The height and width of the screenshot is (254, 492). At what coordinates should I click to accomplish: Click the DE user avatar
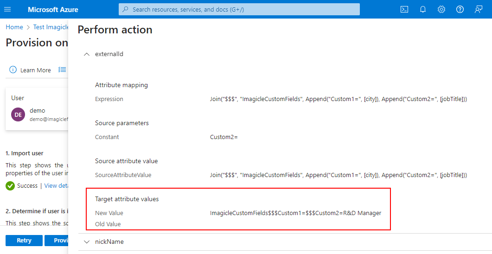[18, 114]
